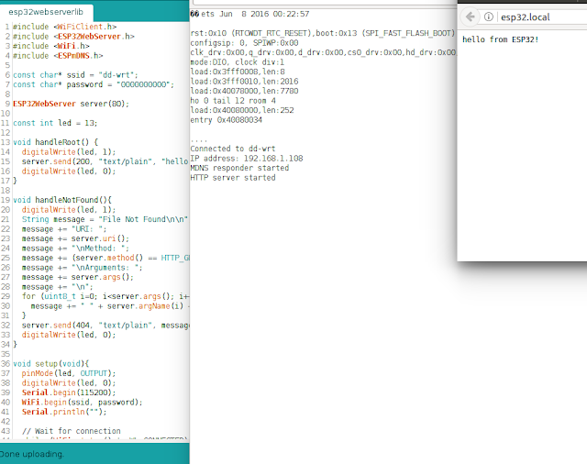
Task: Click serial line 'entry 0x40080034'
Action: point(227,120)
